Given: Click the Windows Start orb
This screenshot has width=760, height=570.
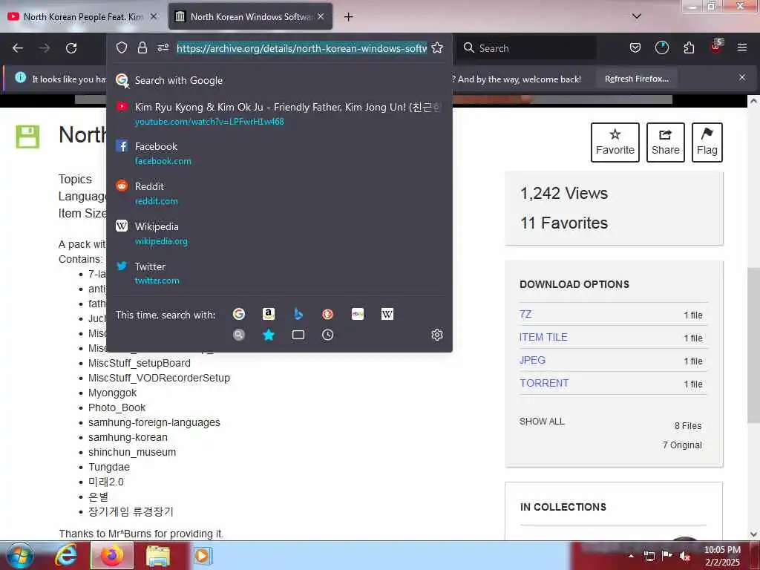Looking at the screenshot, I should point(20,555).
